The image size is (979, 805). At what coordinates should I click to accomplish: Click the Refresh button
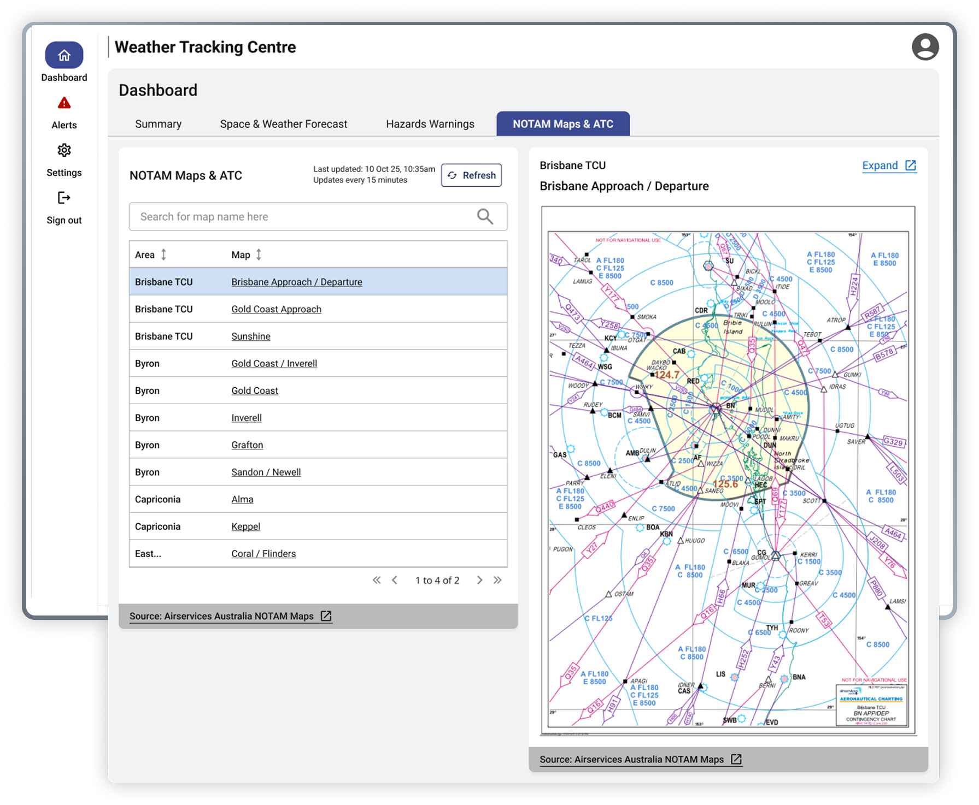pyautogui.click(x=471, y=175)
